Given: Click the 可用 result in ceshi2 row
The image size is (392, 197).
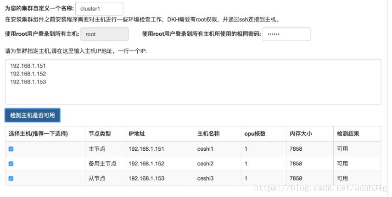Looking at the screenshot, I should point(342,164).
